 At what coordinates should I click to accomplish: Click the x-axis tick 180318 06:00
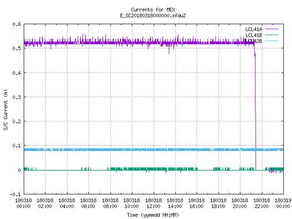[88, 203]
